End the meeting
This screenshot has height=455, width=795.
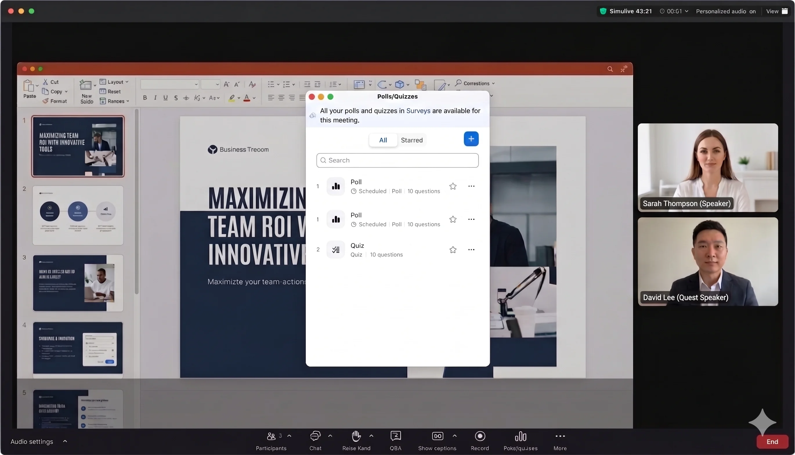coord(772,442)
